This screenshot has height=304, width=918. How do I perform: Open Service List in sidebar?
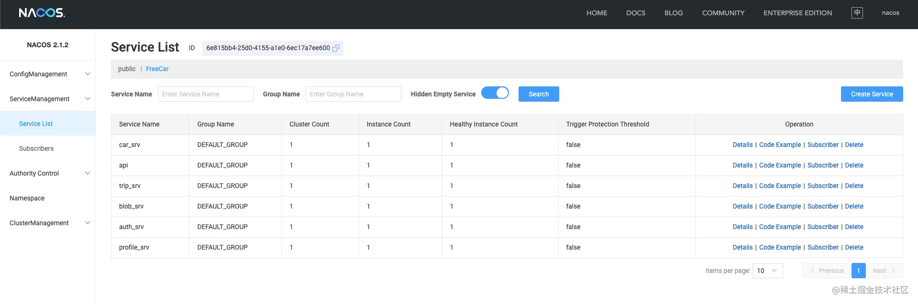pos(48,124)
